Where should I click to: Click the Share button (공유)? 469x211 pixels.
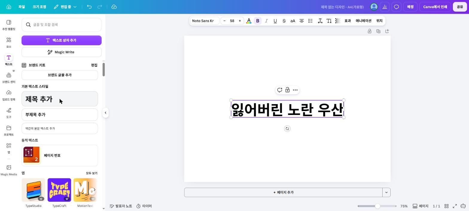pos(460,7)
